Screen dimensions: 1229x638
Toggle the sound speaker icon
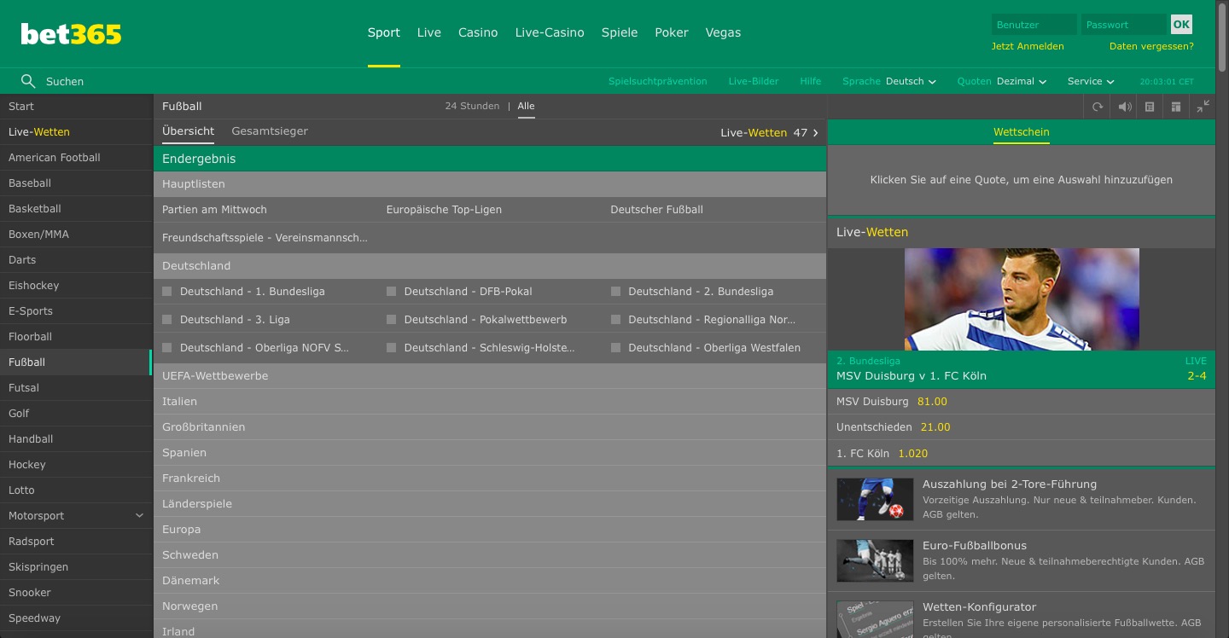click(x=1125, y=107)
